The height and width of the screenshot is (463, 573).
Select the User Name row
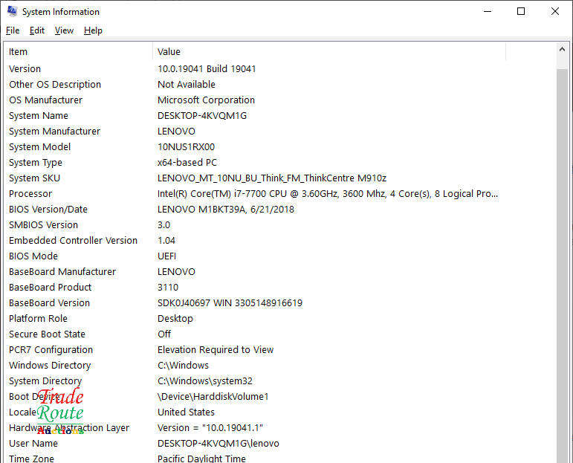[33, 444]
